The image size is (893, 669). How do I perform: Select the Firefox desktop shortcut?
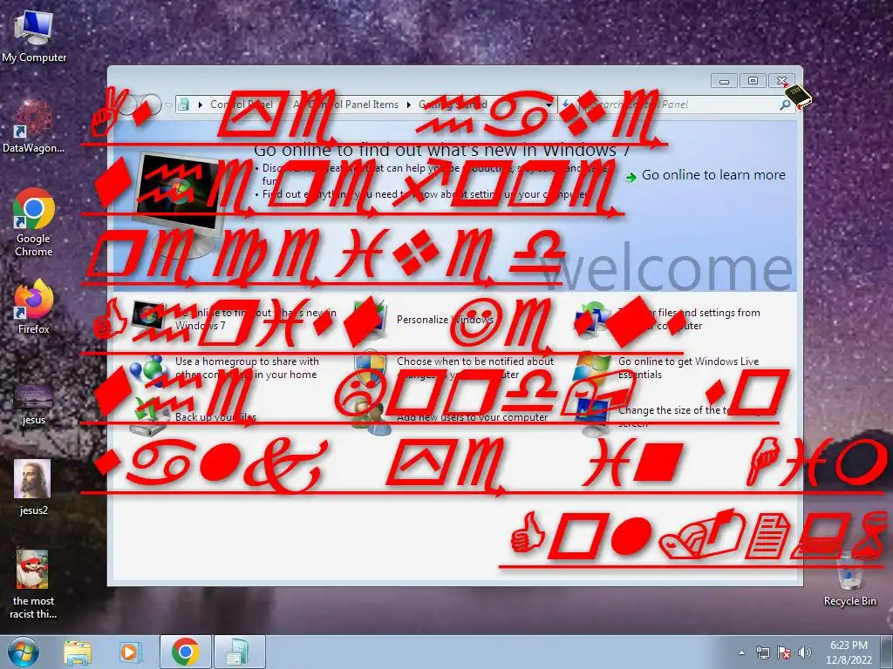click(x=34, y=307)
